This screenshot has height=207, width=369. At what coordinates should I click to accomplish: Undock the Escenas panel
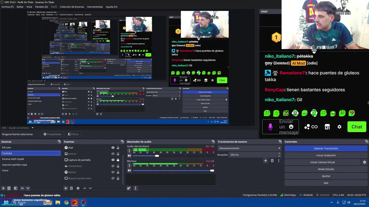pyautogui.click(x=59, y=142)
